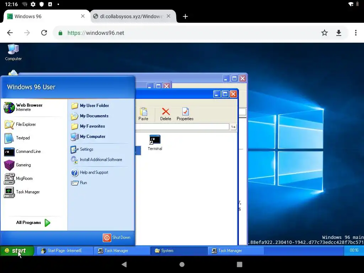The height and width of the screenshot is (273, 364).
Task: Open a new browser tab
Action: tap(185, 16)
